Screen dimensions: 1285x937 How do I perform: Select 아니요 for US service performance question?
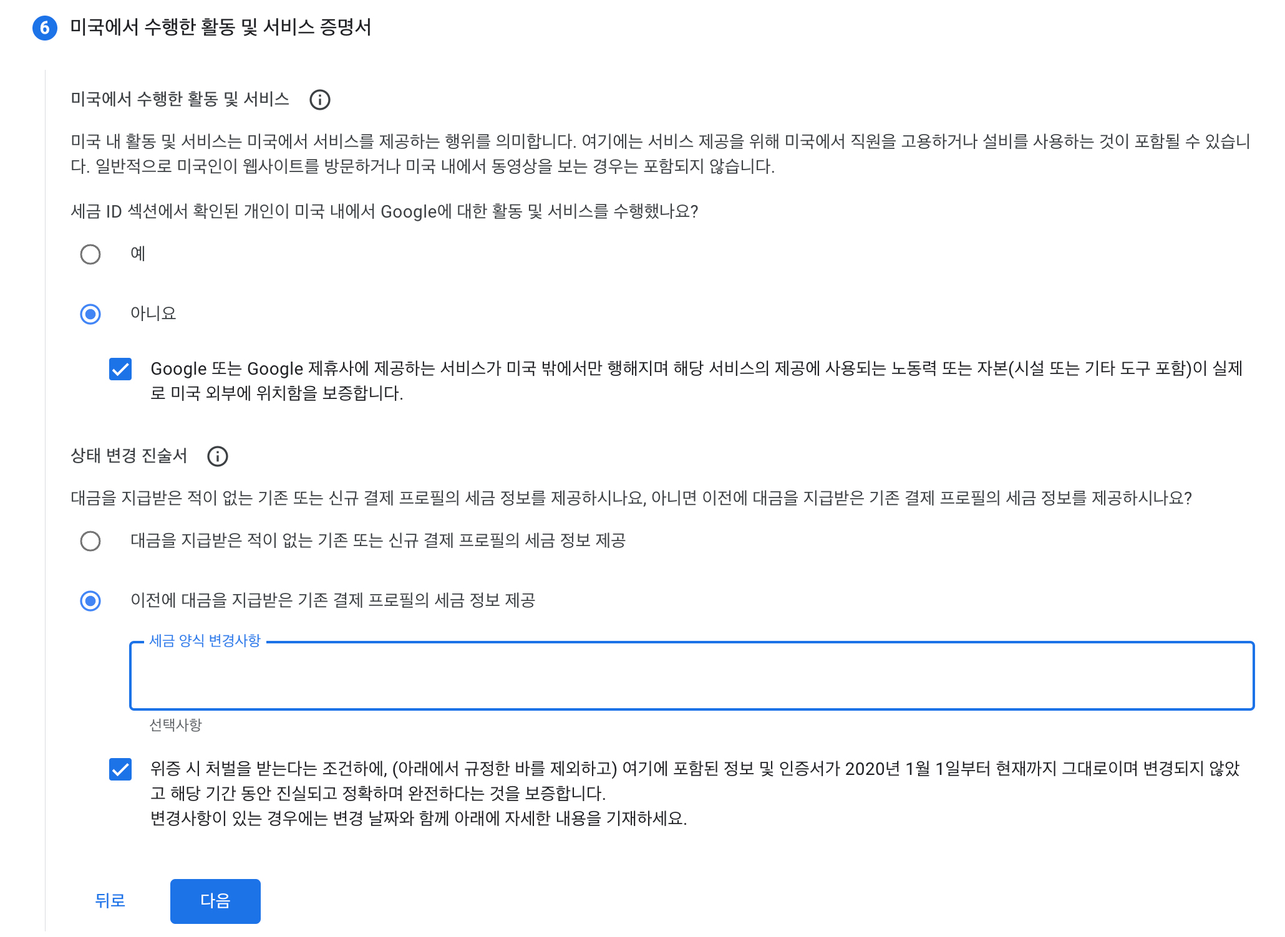coord(90,315)
